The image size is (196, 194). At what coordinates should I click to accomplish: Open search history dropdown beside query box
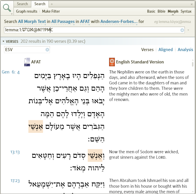(x=188, y=30)
